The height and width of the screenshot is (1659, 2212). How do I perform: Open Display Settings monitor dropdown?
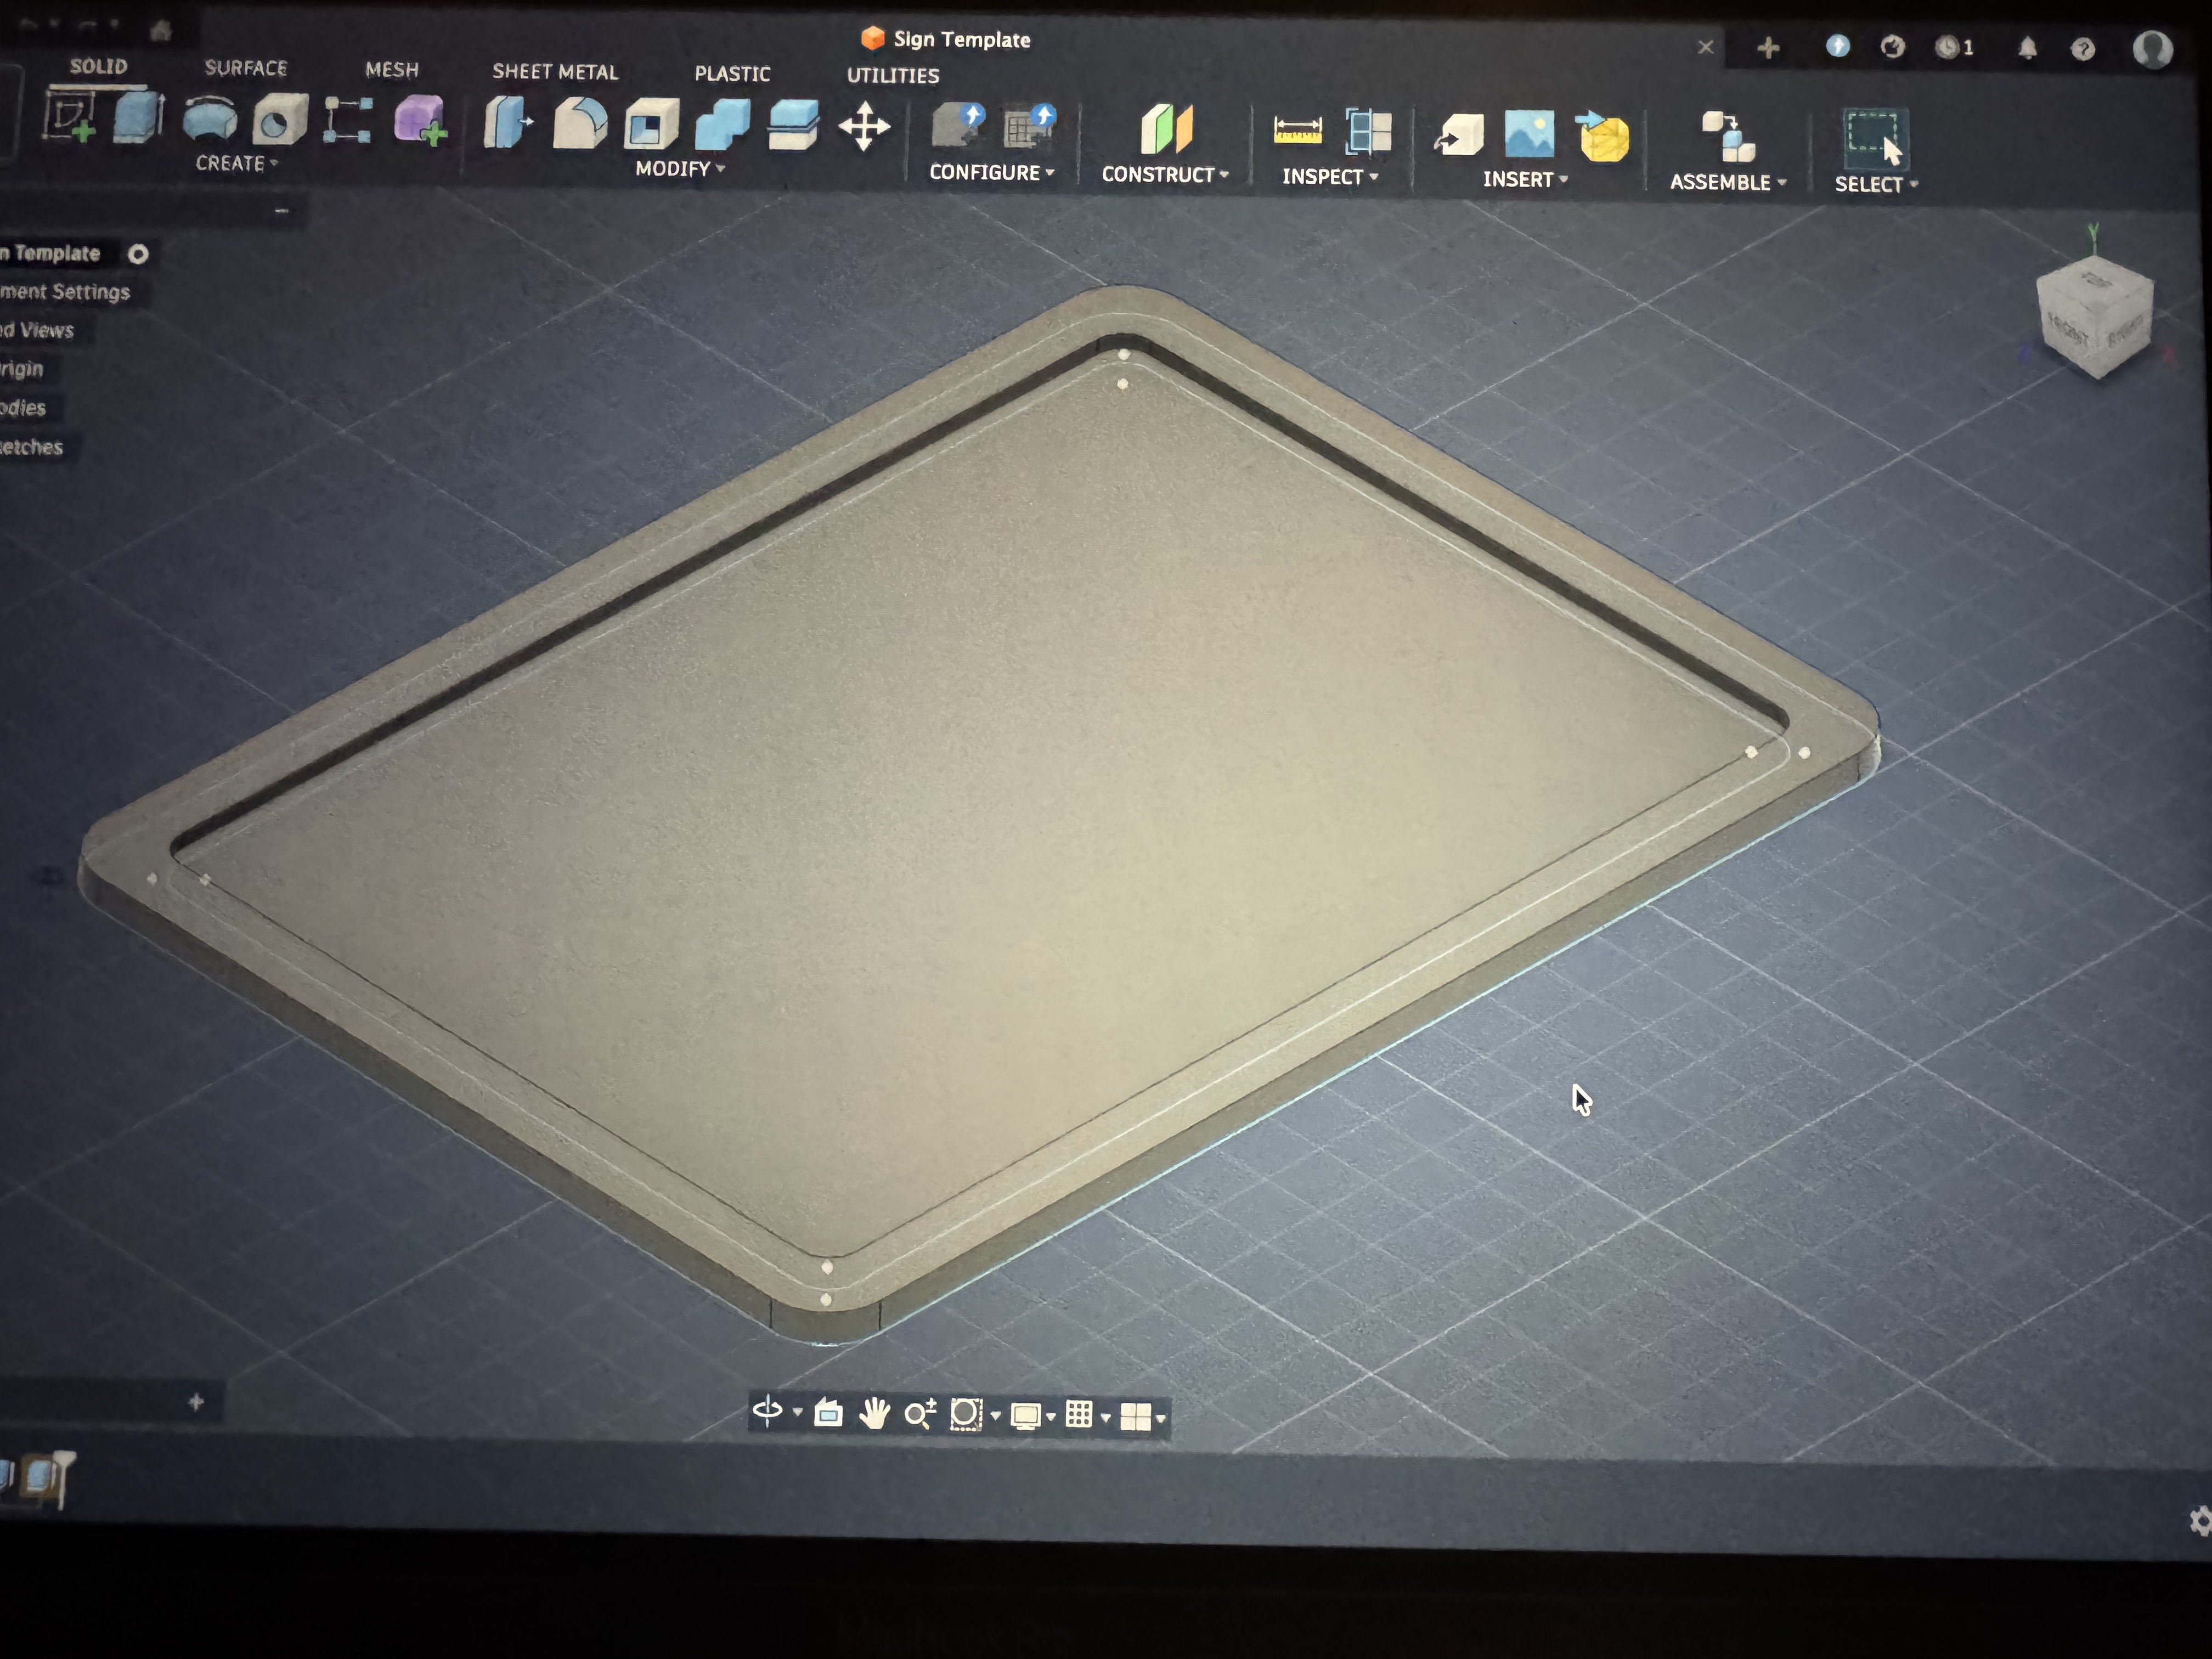click(1033, 1416)
